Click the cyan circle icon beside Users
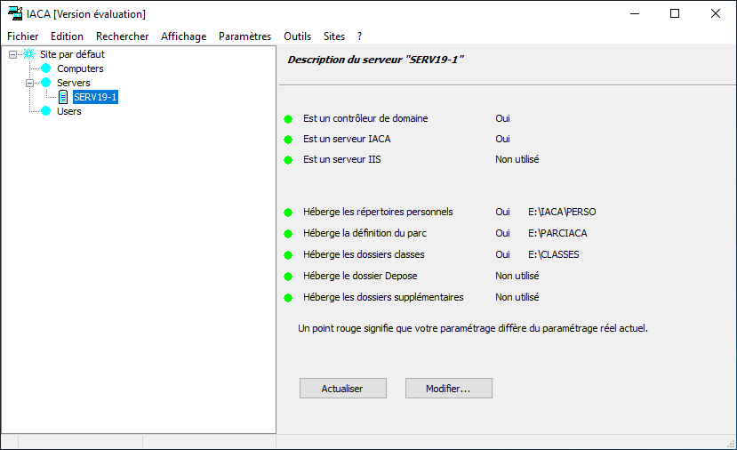737x450 pixels. pyautogui.click(x=45, y=111)
